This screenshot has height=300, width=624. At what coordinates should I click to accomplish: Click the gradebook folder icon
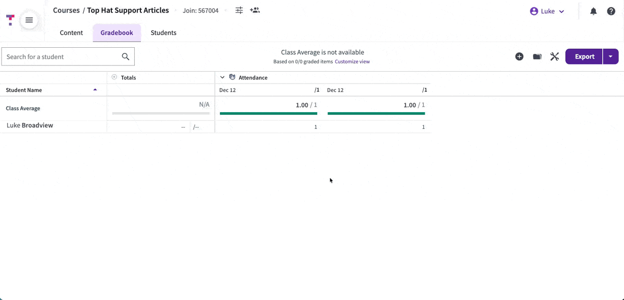click(537, 57)
